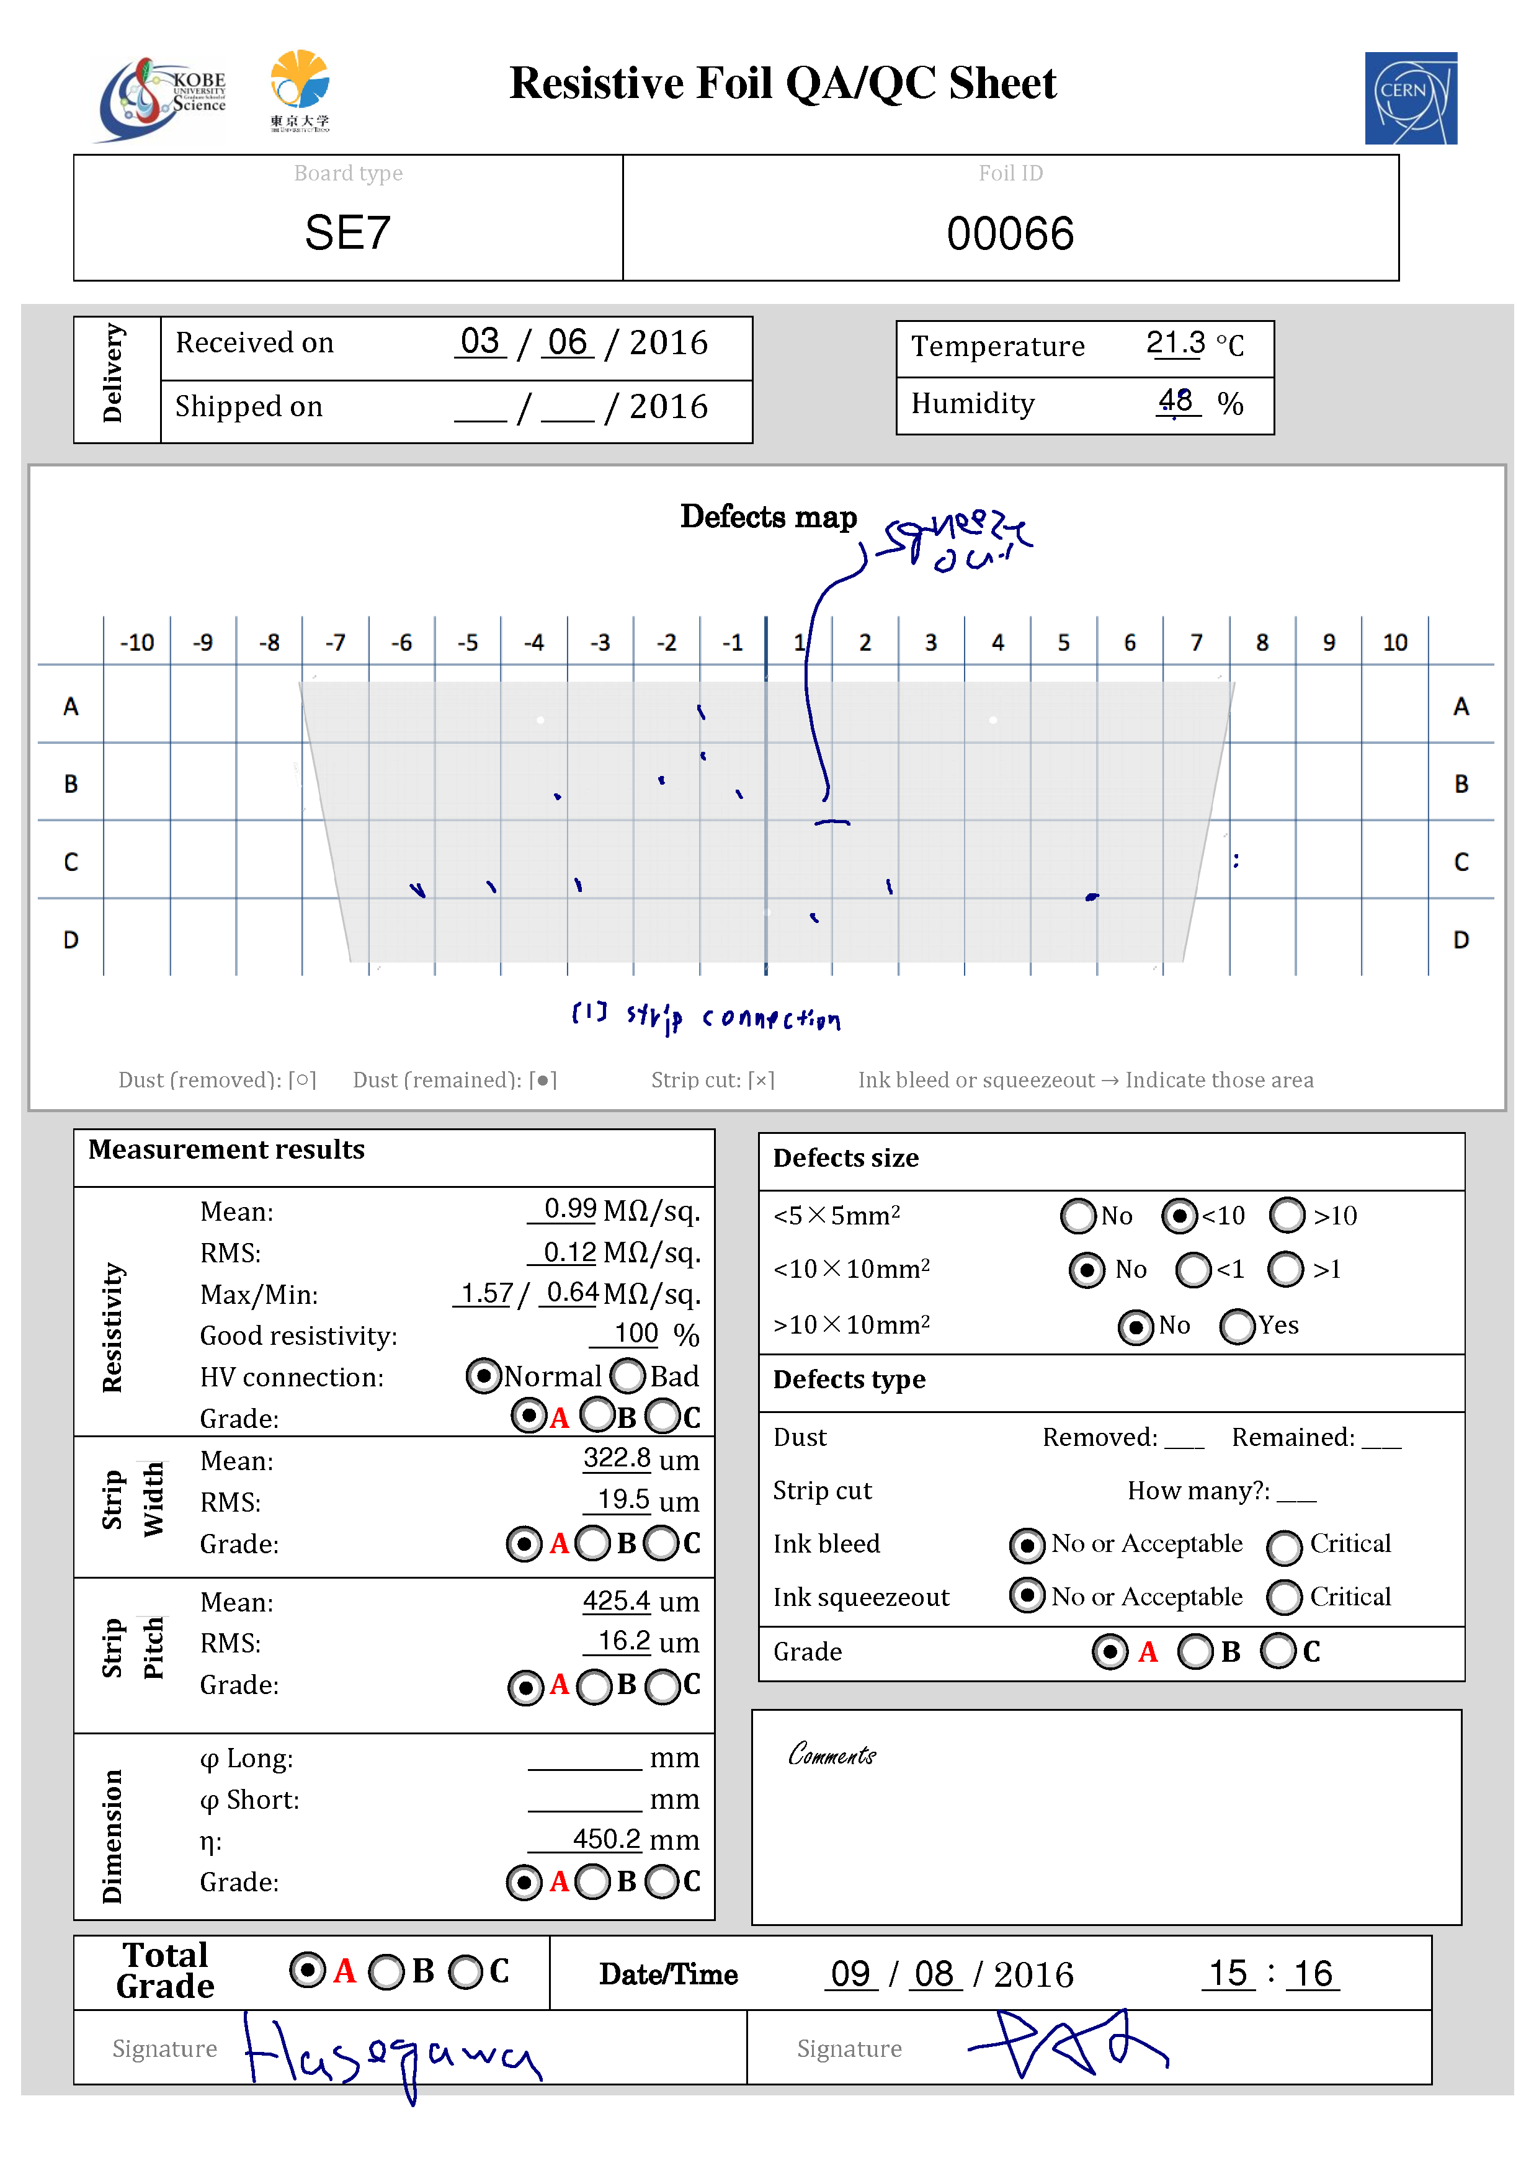Click inside the Comments box
This screenshot has width=1539, height=2176.
tap(1107, 1817)
